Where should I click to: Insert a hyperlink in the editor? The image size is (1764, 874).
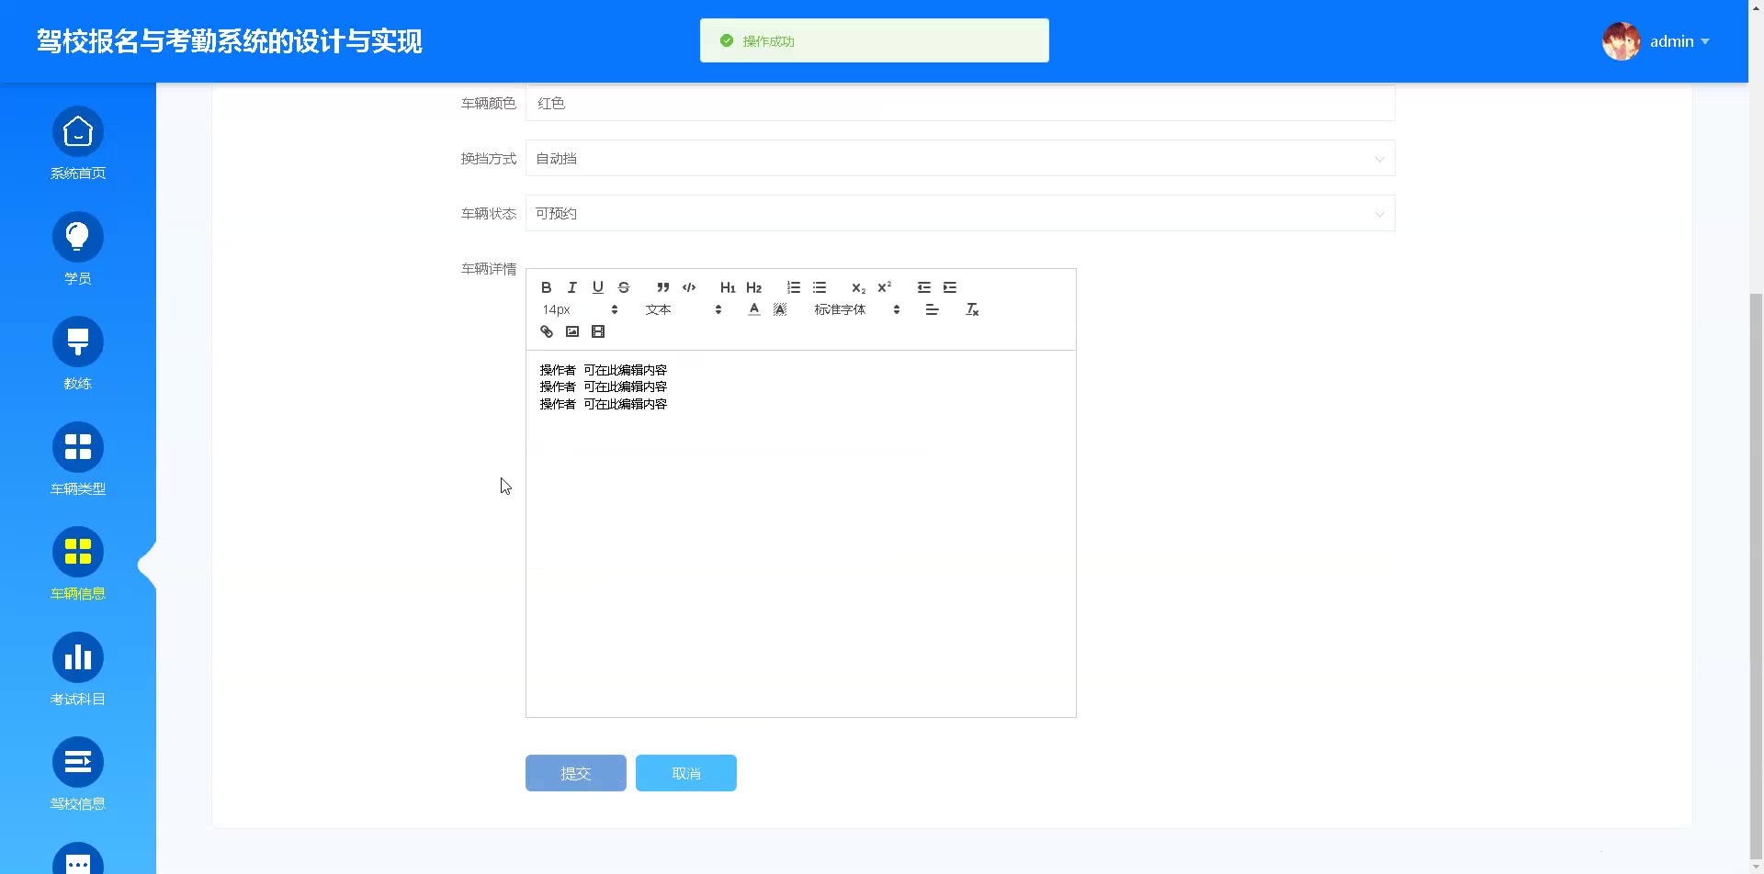(547, 331)
